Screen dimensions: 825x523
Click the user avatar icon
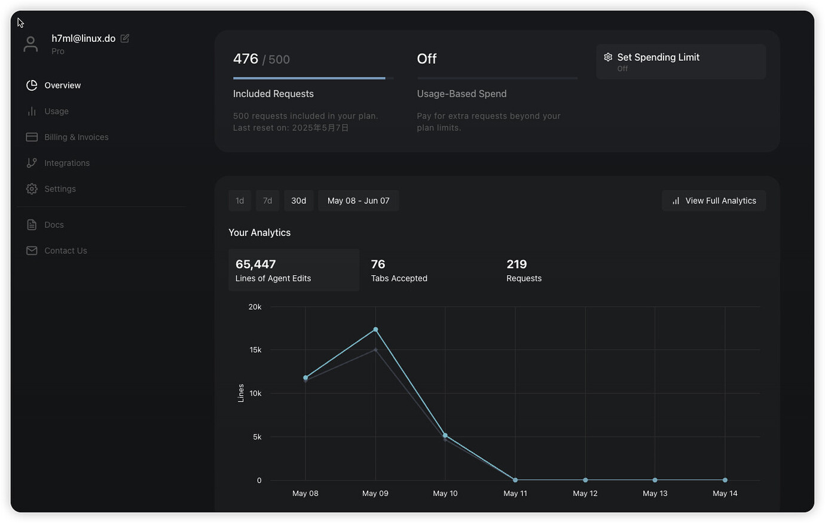pos(30,44)
